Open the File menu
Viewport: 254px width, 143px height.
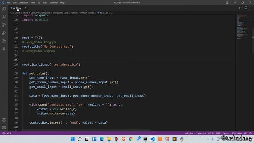(x=9, y=2)
